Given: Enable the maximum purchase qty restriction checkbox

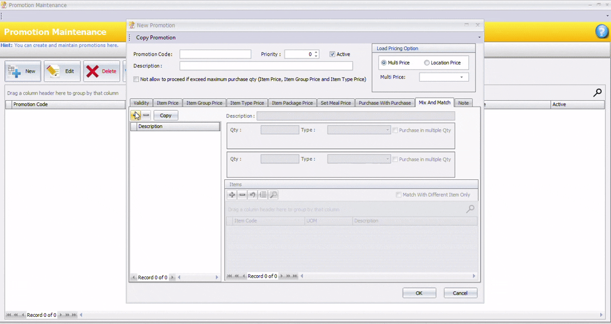Looking at the screenshot, I should click(136, 79).
